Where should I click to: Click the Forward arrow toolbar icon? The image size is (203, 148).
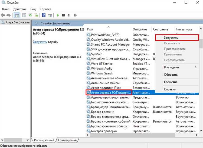(9, 15)
